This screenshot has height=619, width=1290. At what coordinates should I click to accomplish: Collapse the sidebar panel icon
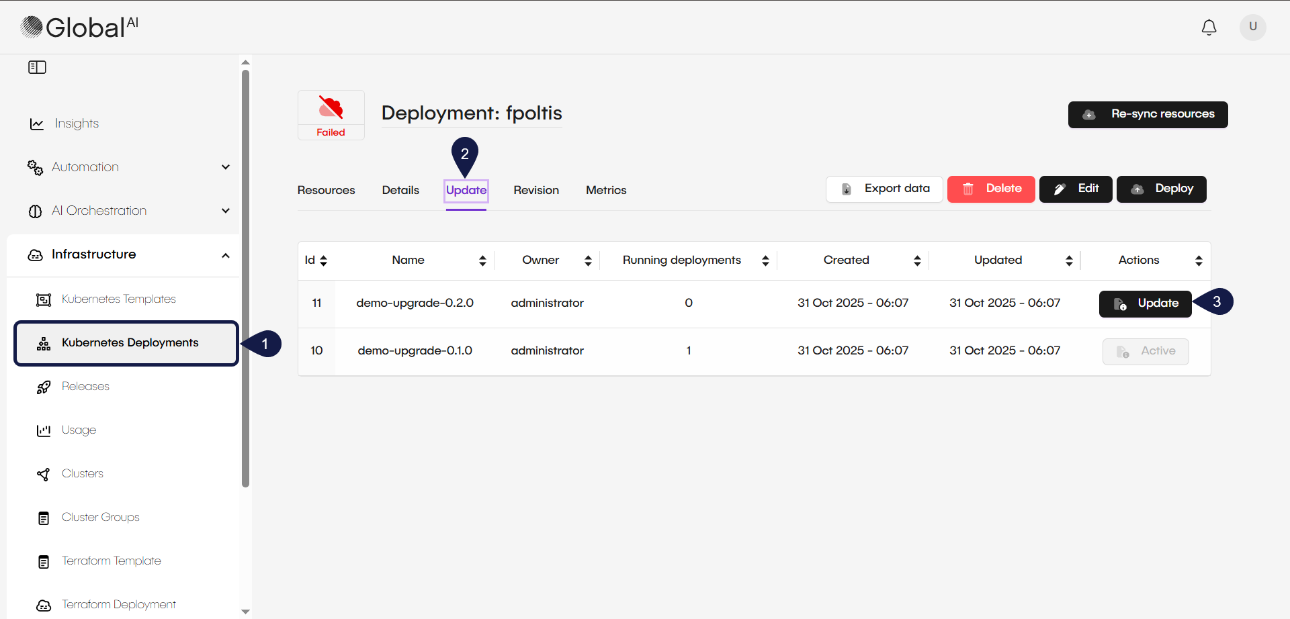pyautogui.click(x=37, y=67)
